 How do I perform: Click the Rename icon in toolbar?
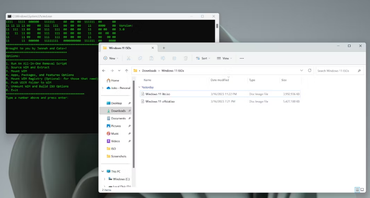(x=163, y=58)
